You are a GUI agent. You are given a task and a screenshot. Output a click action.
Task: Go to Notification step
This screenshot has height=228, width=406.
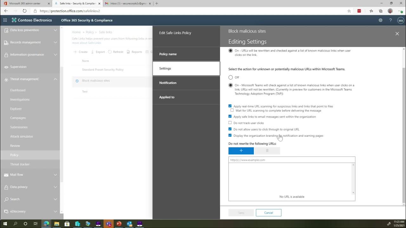[x=186, y=83]
